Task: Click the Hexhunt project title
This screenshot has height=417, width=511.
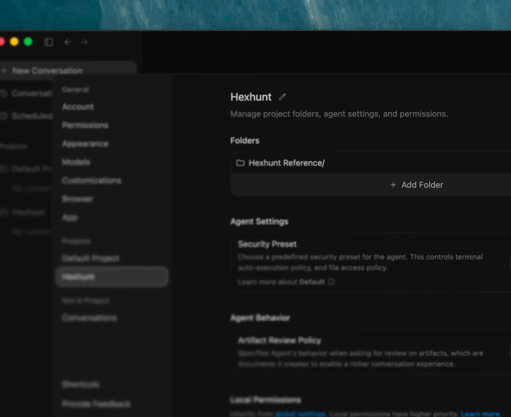Action: click(x=251, y=97)
